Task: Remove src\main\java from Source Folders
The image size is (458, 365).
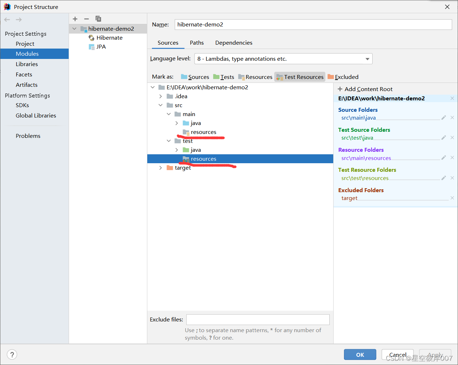Action: click(452, 117)
